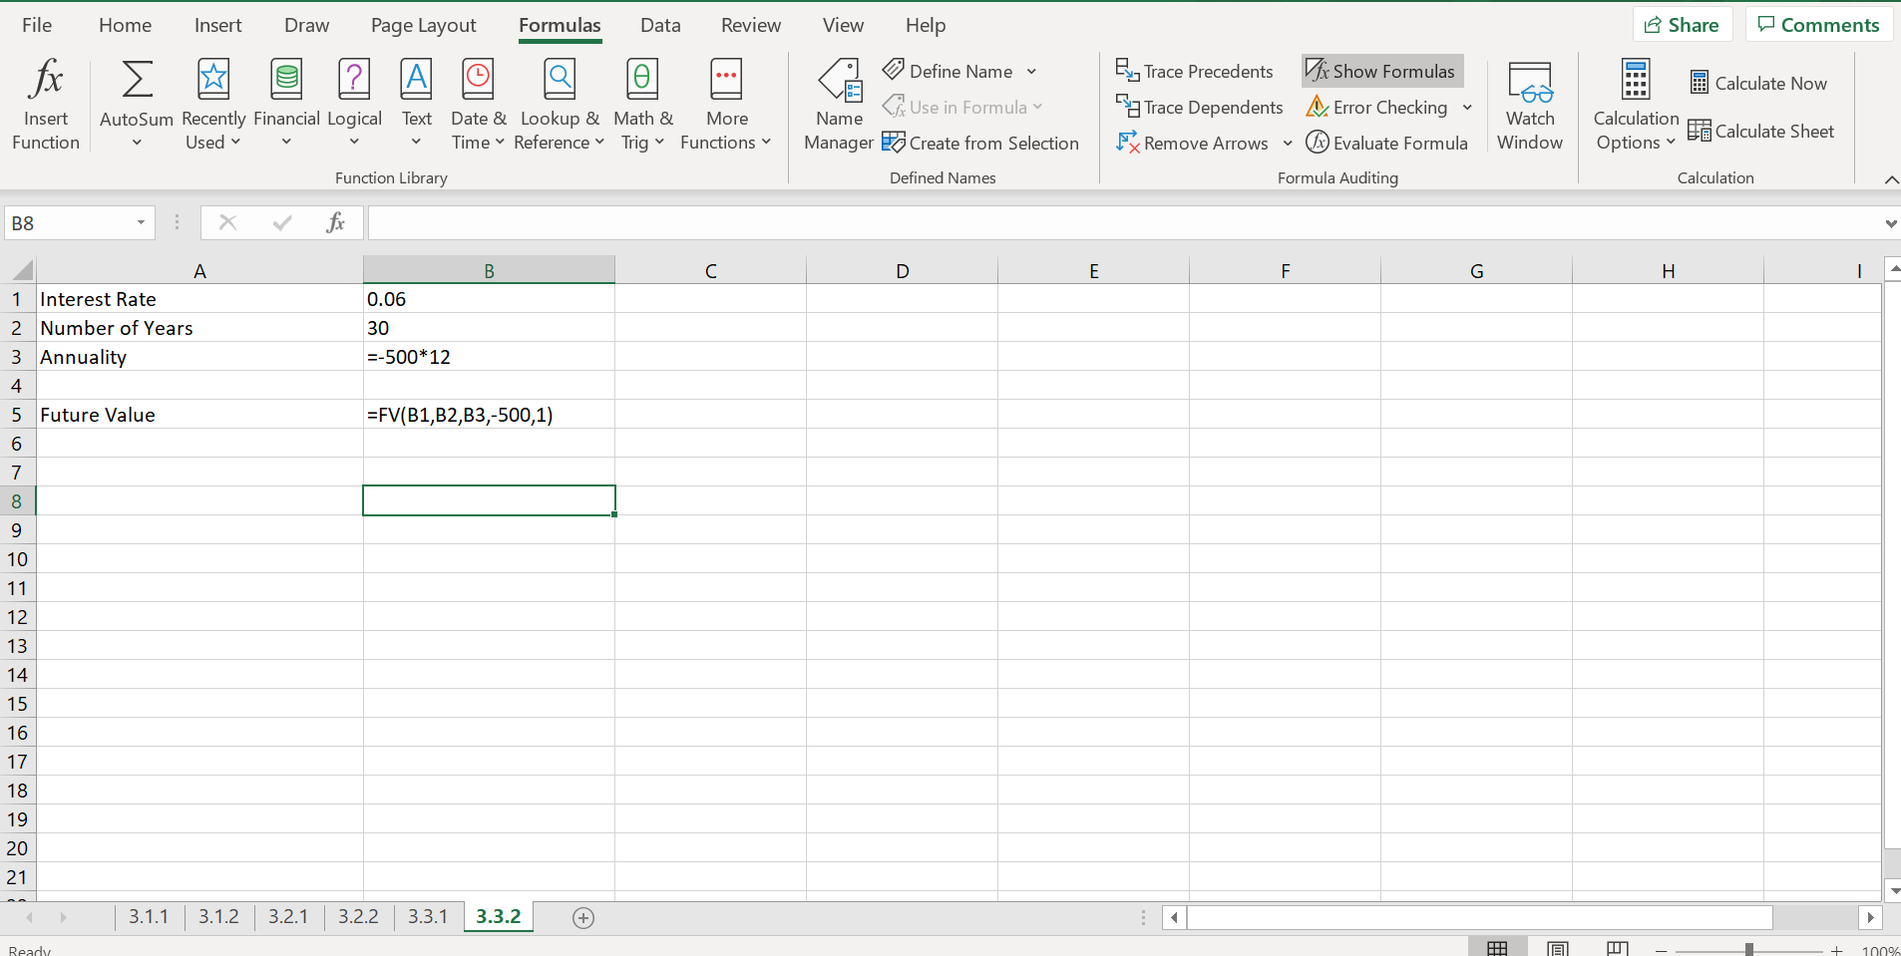Select row 5 header
Screen dimensions: 1901x956
tap(17, 415)
